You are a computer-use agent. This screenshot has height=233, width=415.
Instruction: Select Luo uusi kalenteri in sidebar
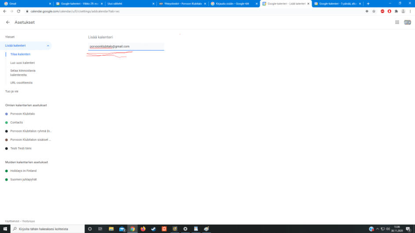(22, 63)
